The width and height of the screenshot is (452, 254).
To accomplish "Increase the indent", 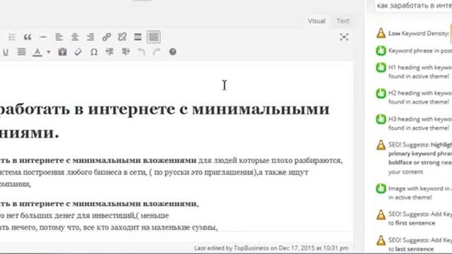I will pos(126,52).
